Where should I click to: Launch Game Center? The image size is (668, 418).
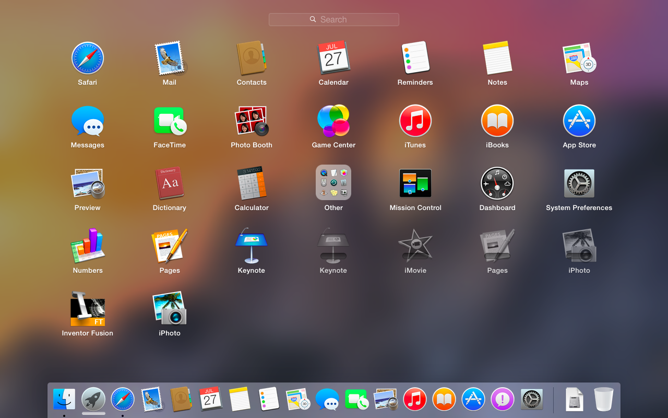[x=333, y=121]
